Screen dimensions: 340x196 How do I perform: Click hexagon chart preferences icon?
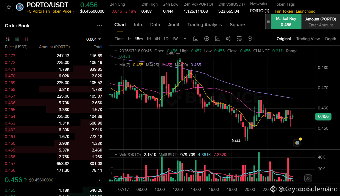(x=250, y=39)
